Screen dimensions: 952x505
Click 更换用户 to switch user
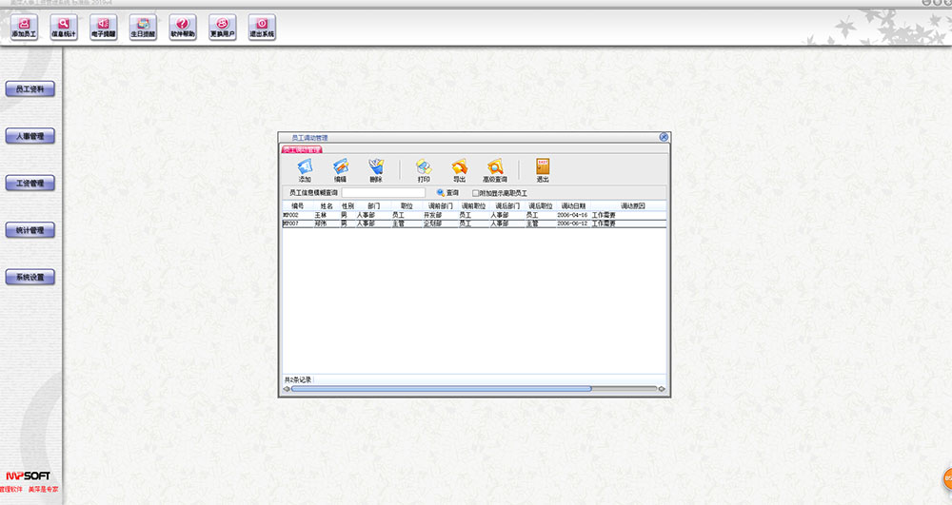tap(222, 26)
